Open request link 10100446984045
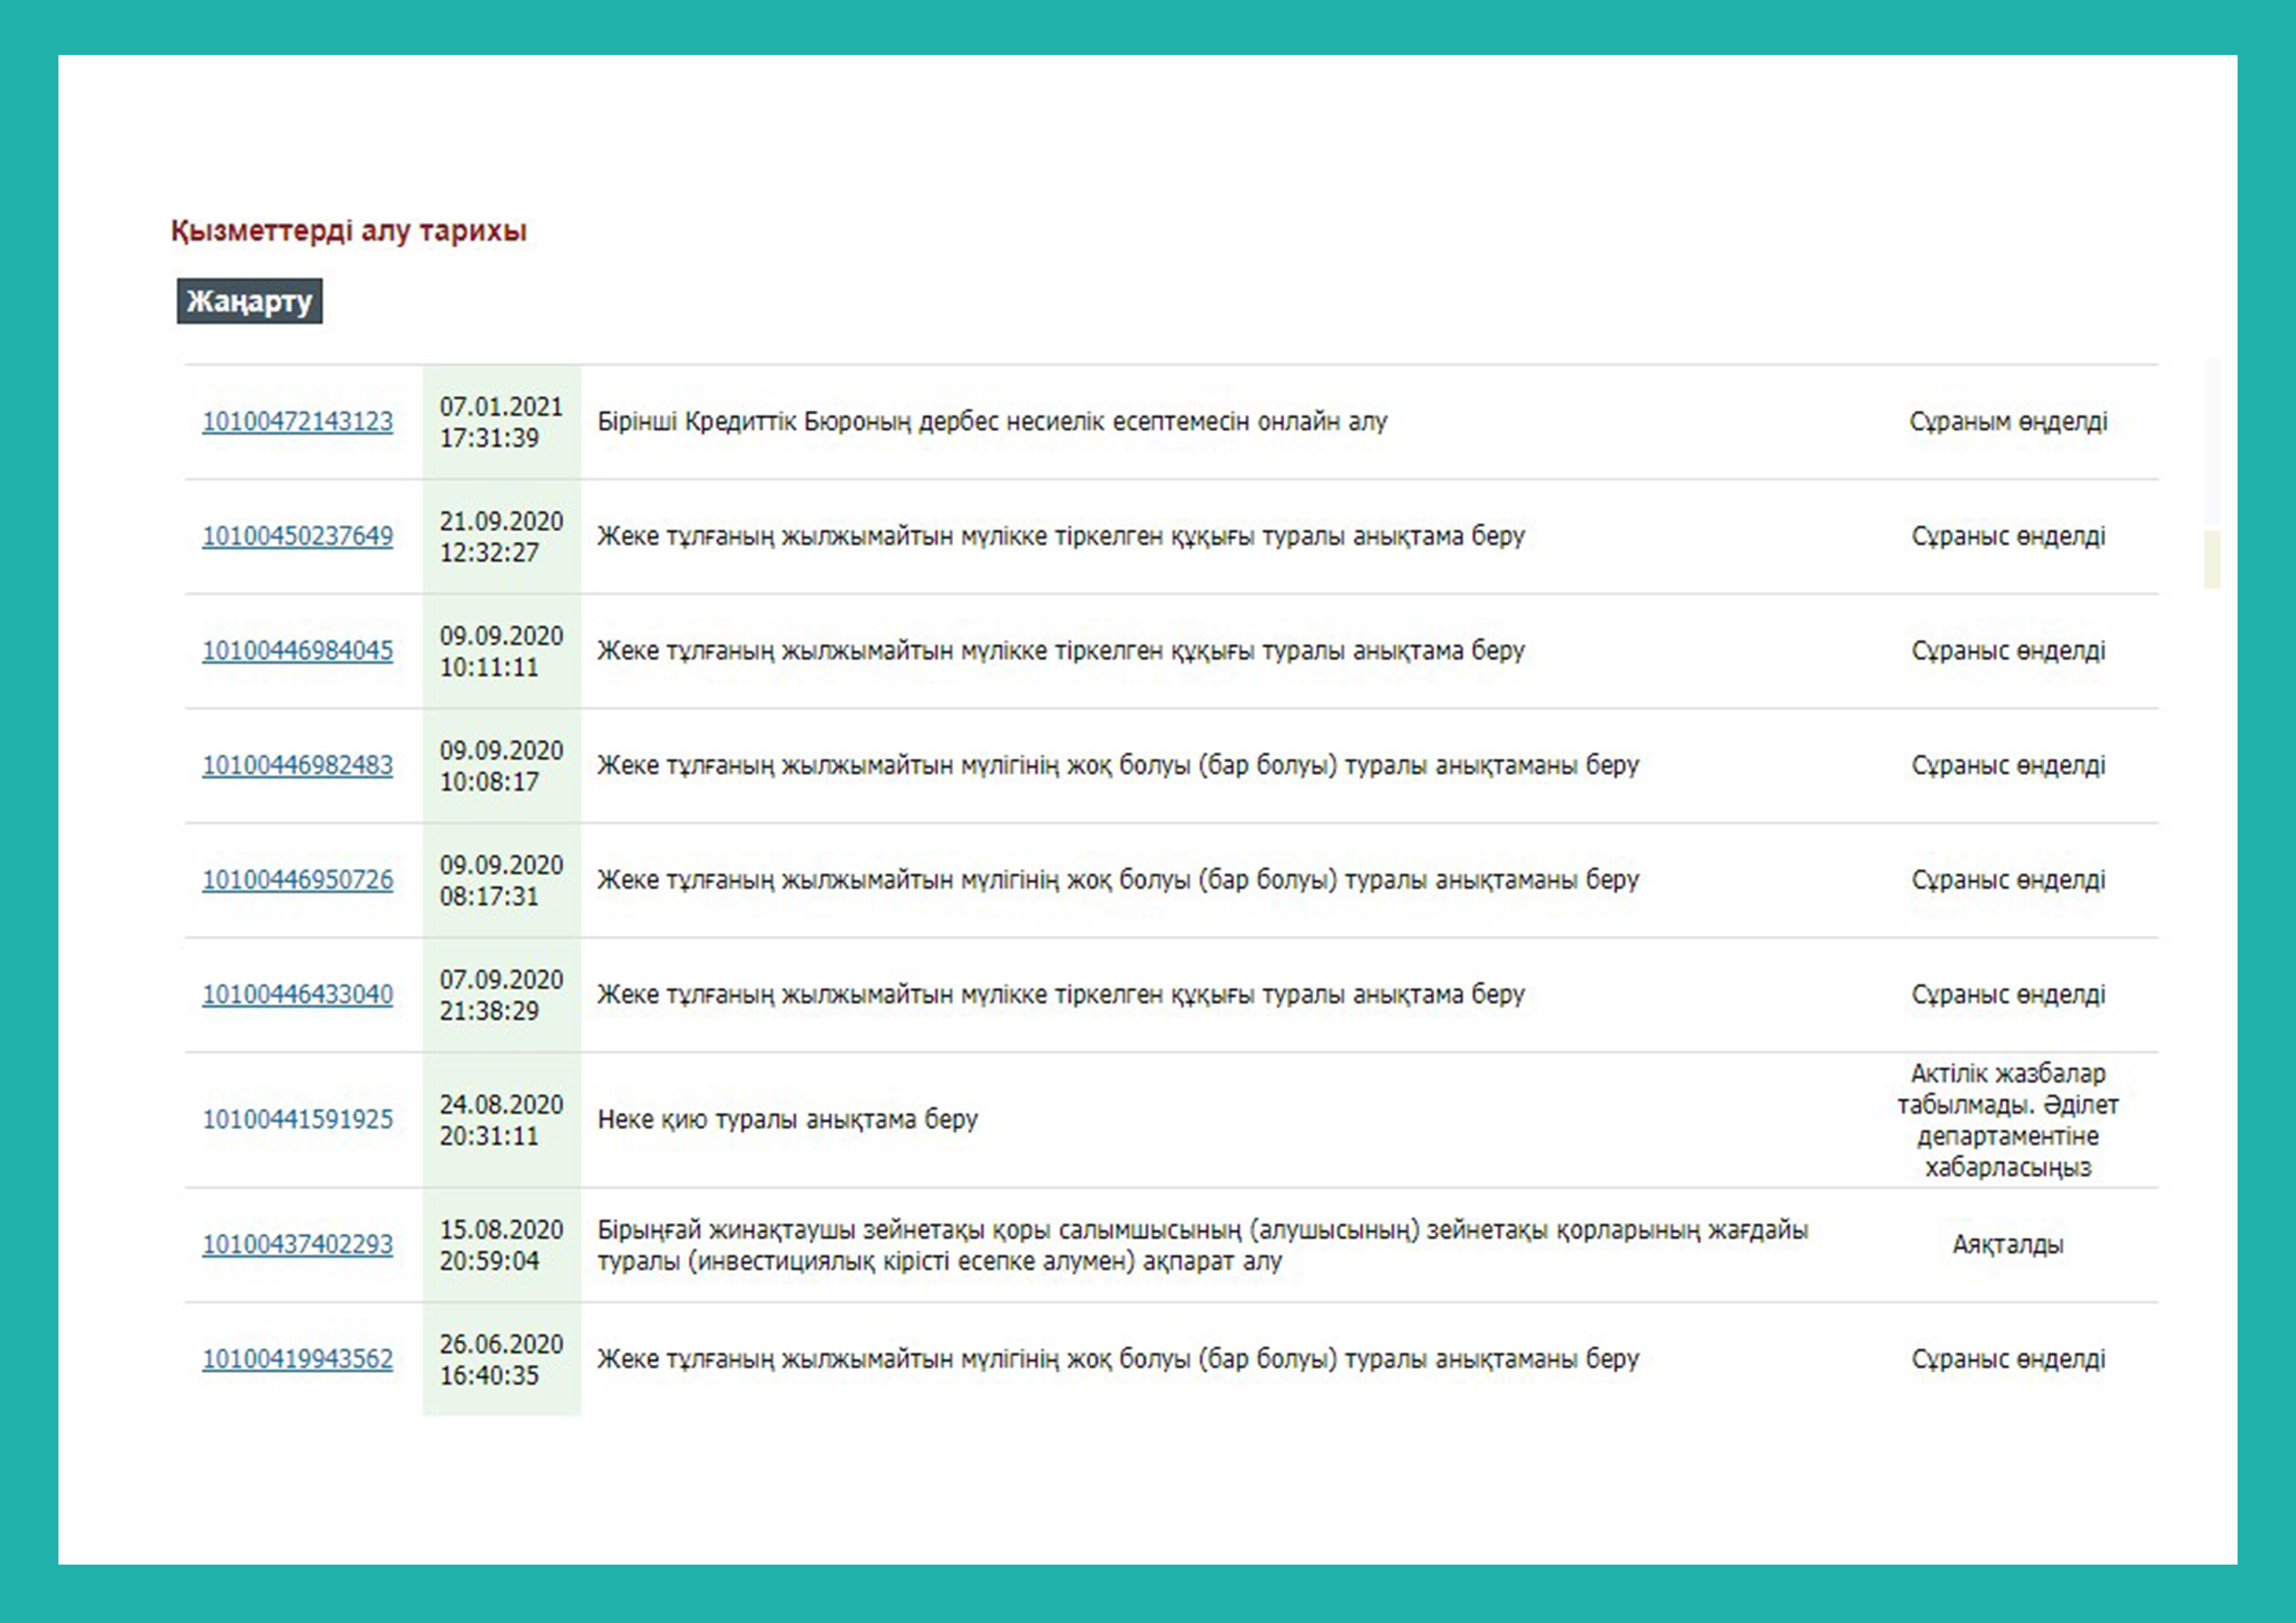Viewport: 2296px width, 1623px height. click(x=297, y=650)
